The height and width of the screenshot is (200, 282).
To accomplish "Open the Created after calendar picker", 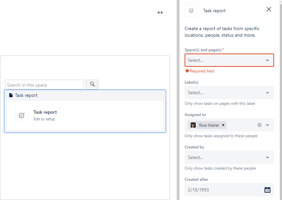I will coord(267,190).
